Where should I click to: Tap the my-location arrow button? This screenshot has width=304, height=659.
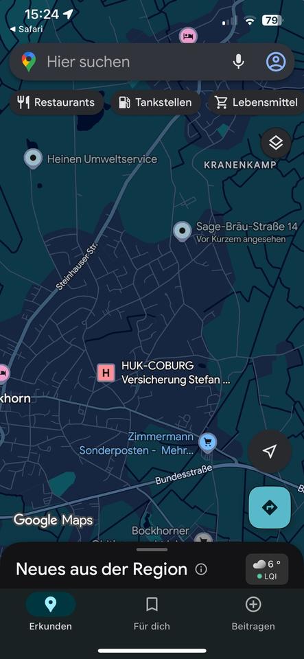coord(269,452)
